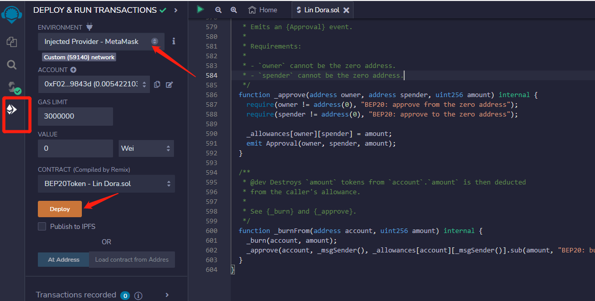Screen dimensions: 595x301
Task: Click the info icon beside Transactions recorded
Action: [x=139, y=296]
